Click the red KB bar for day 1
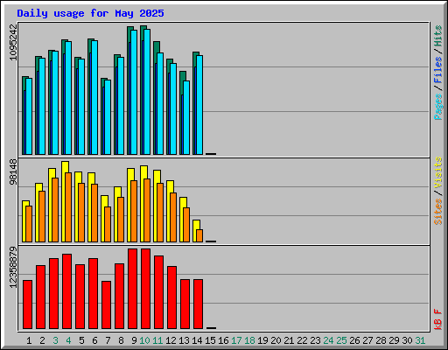The width and height of the screenshot is (448, 350). coord(27,304)
